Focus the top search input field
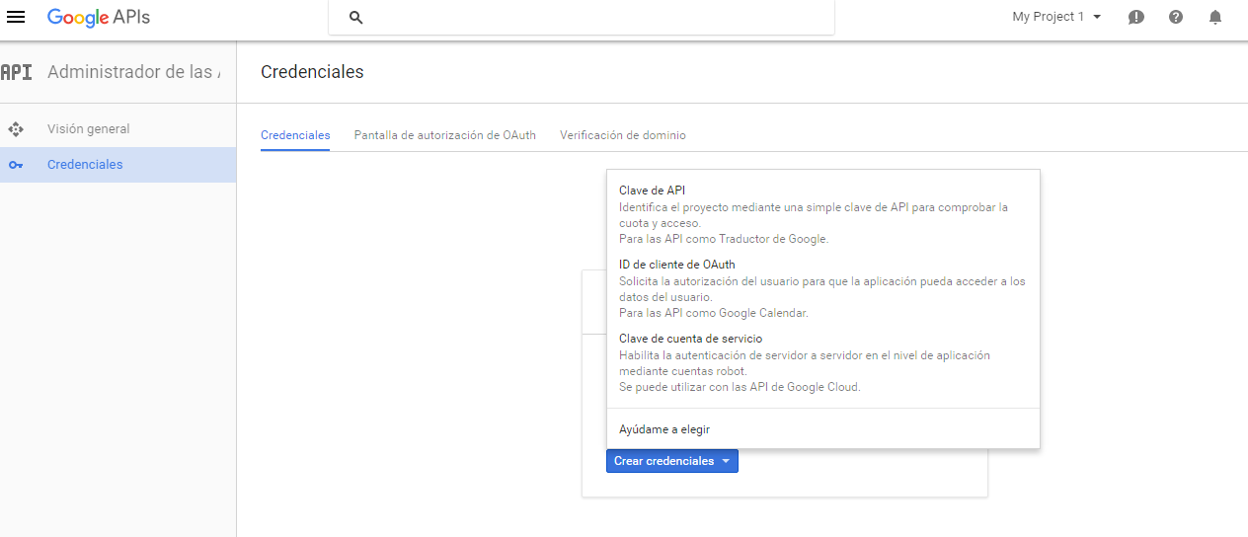The height and width of the screenshot is (537, 1248). coord(592,18)
